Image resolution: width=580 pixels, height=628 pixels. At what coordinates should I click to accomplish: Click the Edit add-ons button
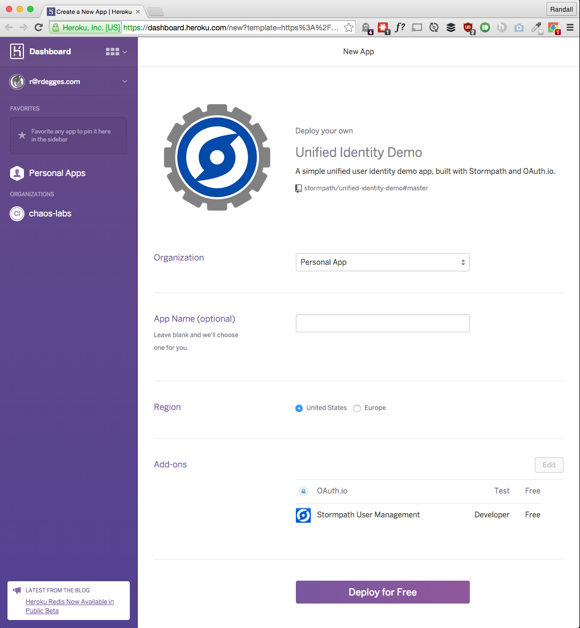pos(549,465)
